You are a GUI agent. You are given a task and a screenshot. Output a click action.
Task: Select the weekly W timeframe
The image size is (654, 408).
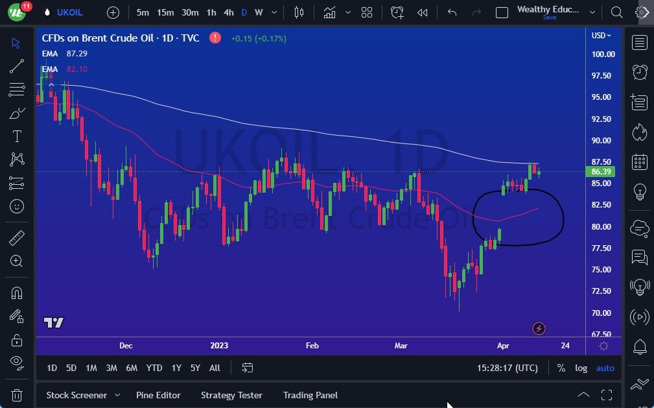click(x=259, y=12)
